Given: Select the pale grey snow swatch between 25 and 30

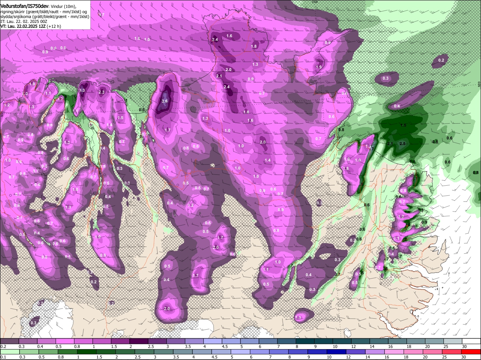Looking at the screenshot, I should 452,341.
